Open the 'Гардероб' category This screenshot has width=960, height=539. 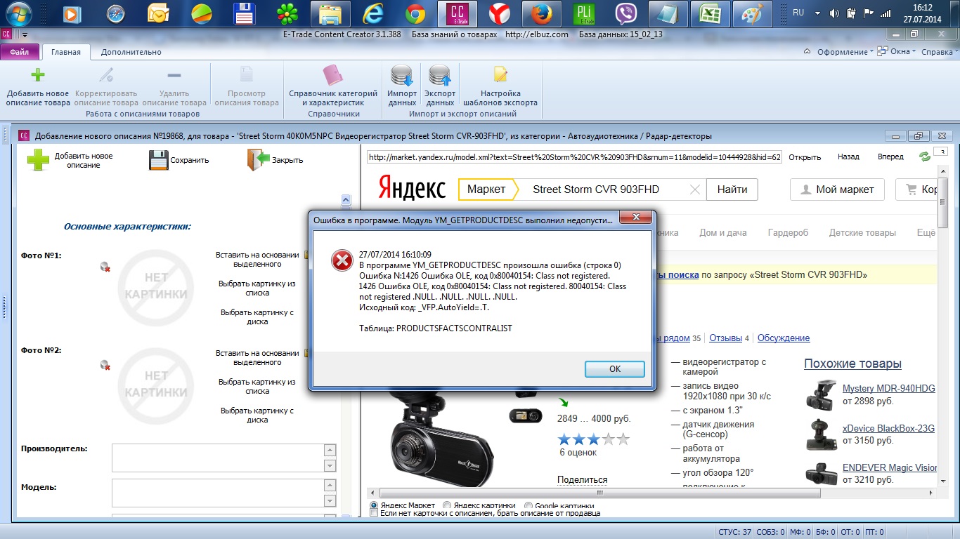(788, 233)
